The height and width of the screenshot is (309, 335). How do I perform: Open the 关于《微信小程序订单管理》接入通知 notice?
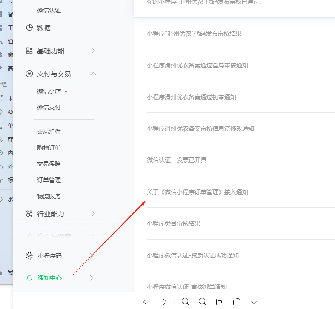tap(198, 192)
